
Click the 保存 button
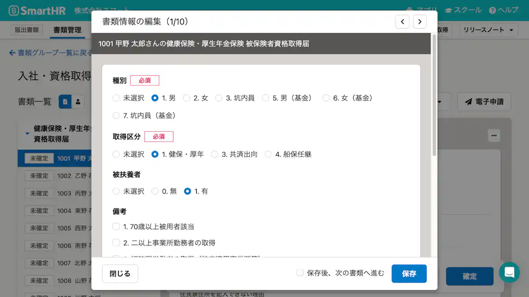pos(409,273)
